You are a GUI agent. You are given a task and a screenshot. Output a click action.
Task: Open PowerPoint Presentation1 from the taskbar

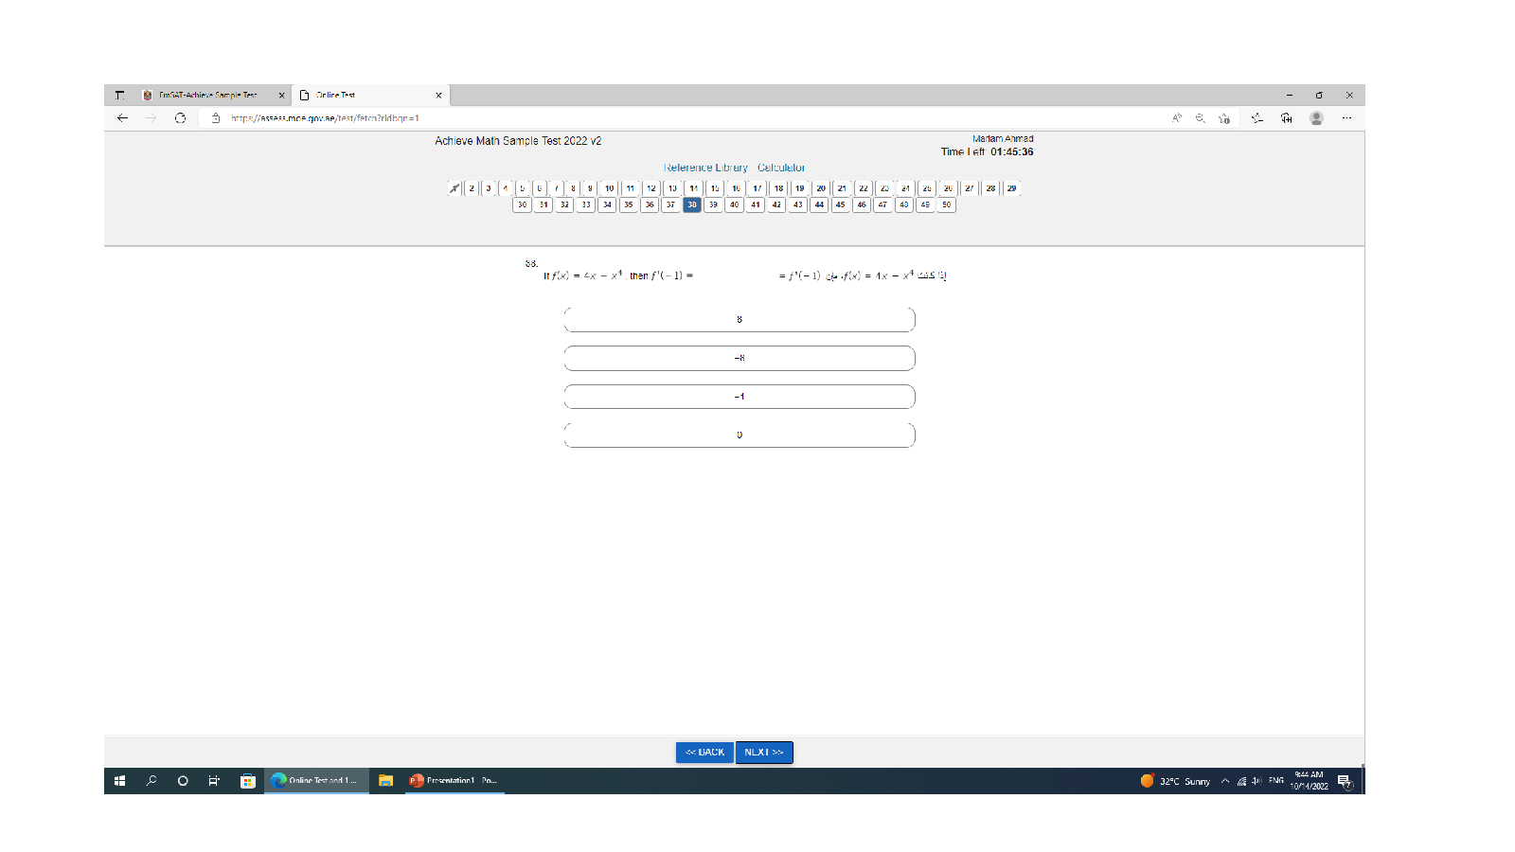454,781
